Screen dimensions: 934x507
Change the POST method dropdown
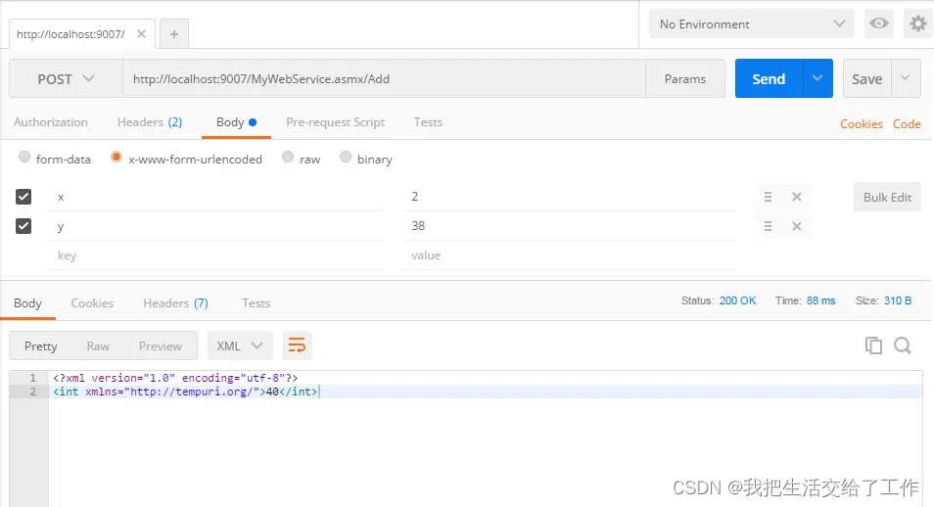[x=66, y=78]
